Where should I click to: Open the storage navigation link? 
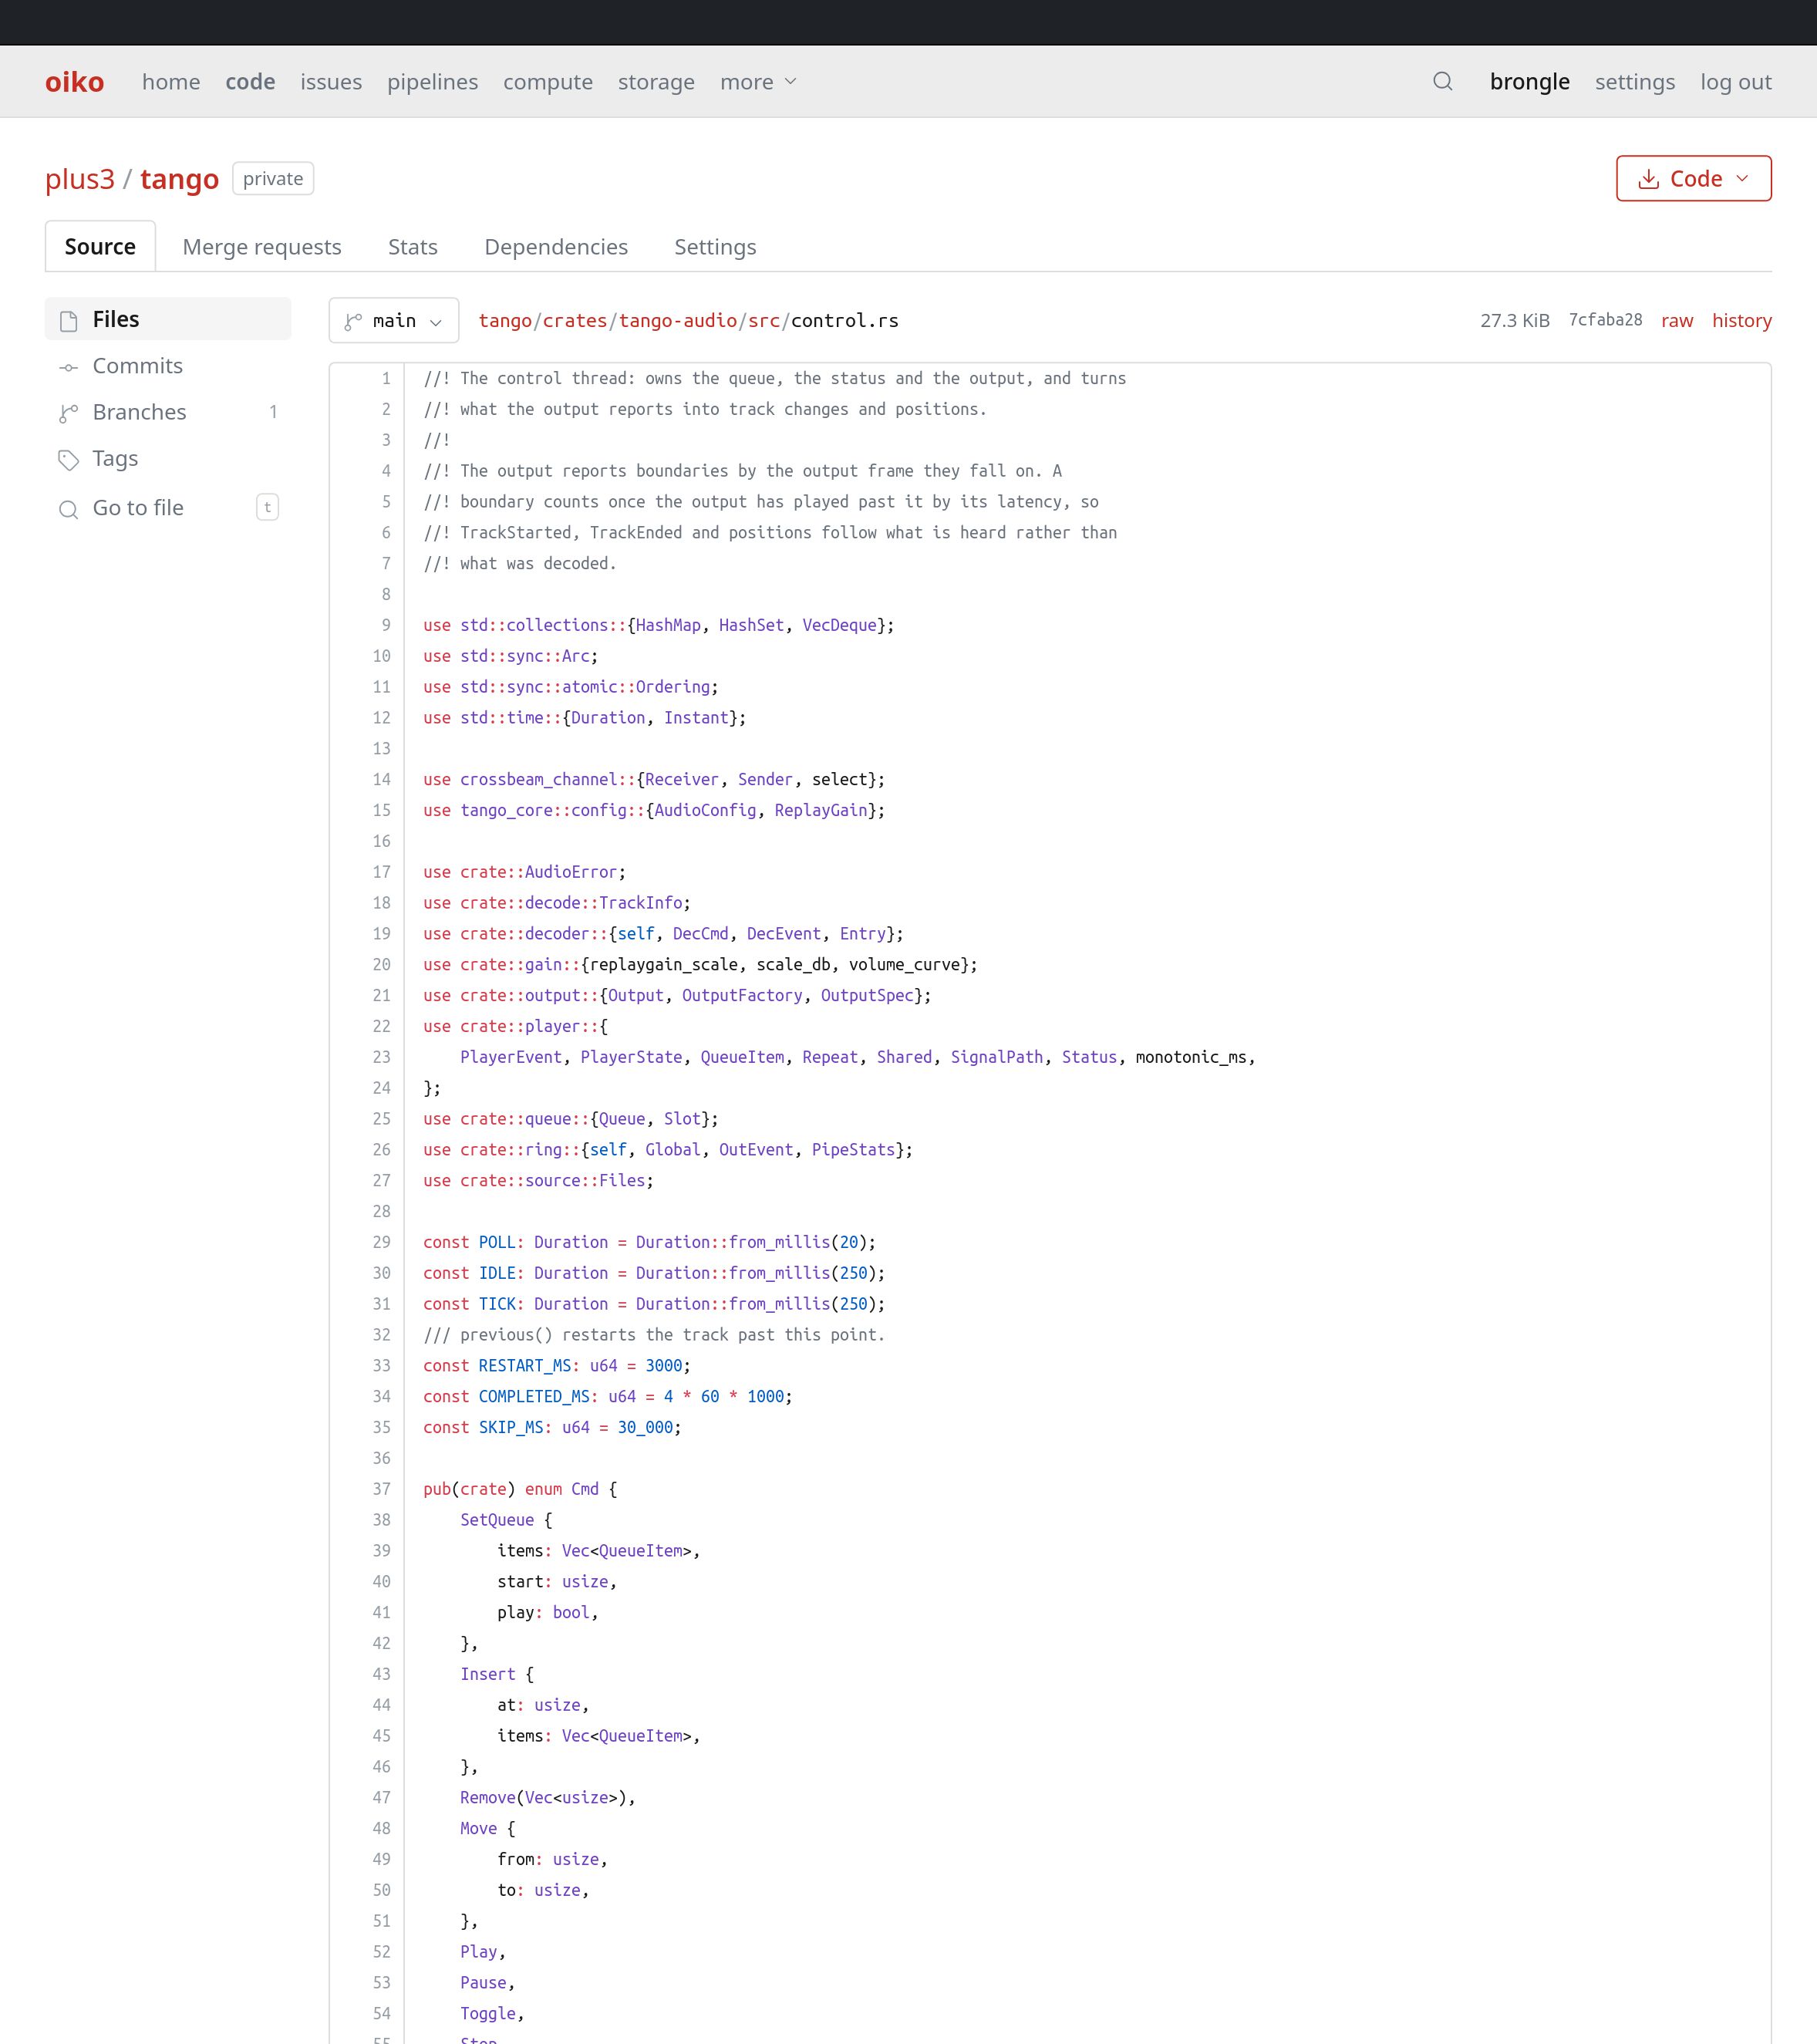(x=656, y=82)
